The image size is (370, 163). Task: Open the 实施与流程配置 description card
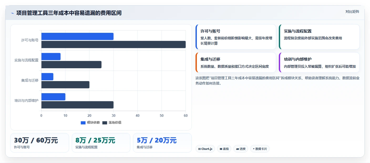point(319,37)
